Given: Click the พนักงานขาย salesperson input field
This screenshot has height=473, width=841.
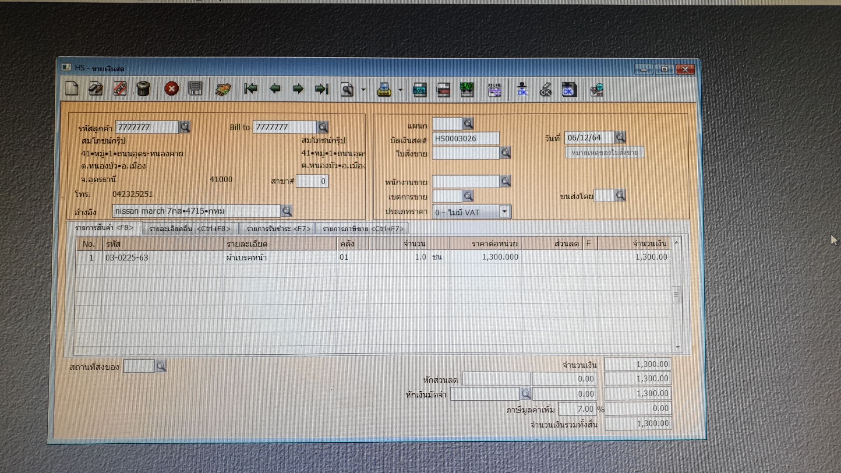Looking at the screenshot, I should click(x=466, y=181).
